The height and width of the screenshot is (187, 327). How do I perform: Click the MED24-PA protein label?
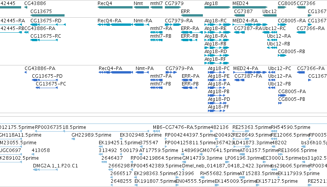tap(246, 68)
